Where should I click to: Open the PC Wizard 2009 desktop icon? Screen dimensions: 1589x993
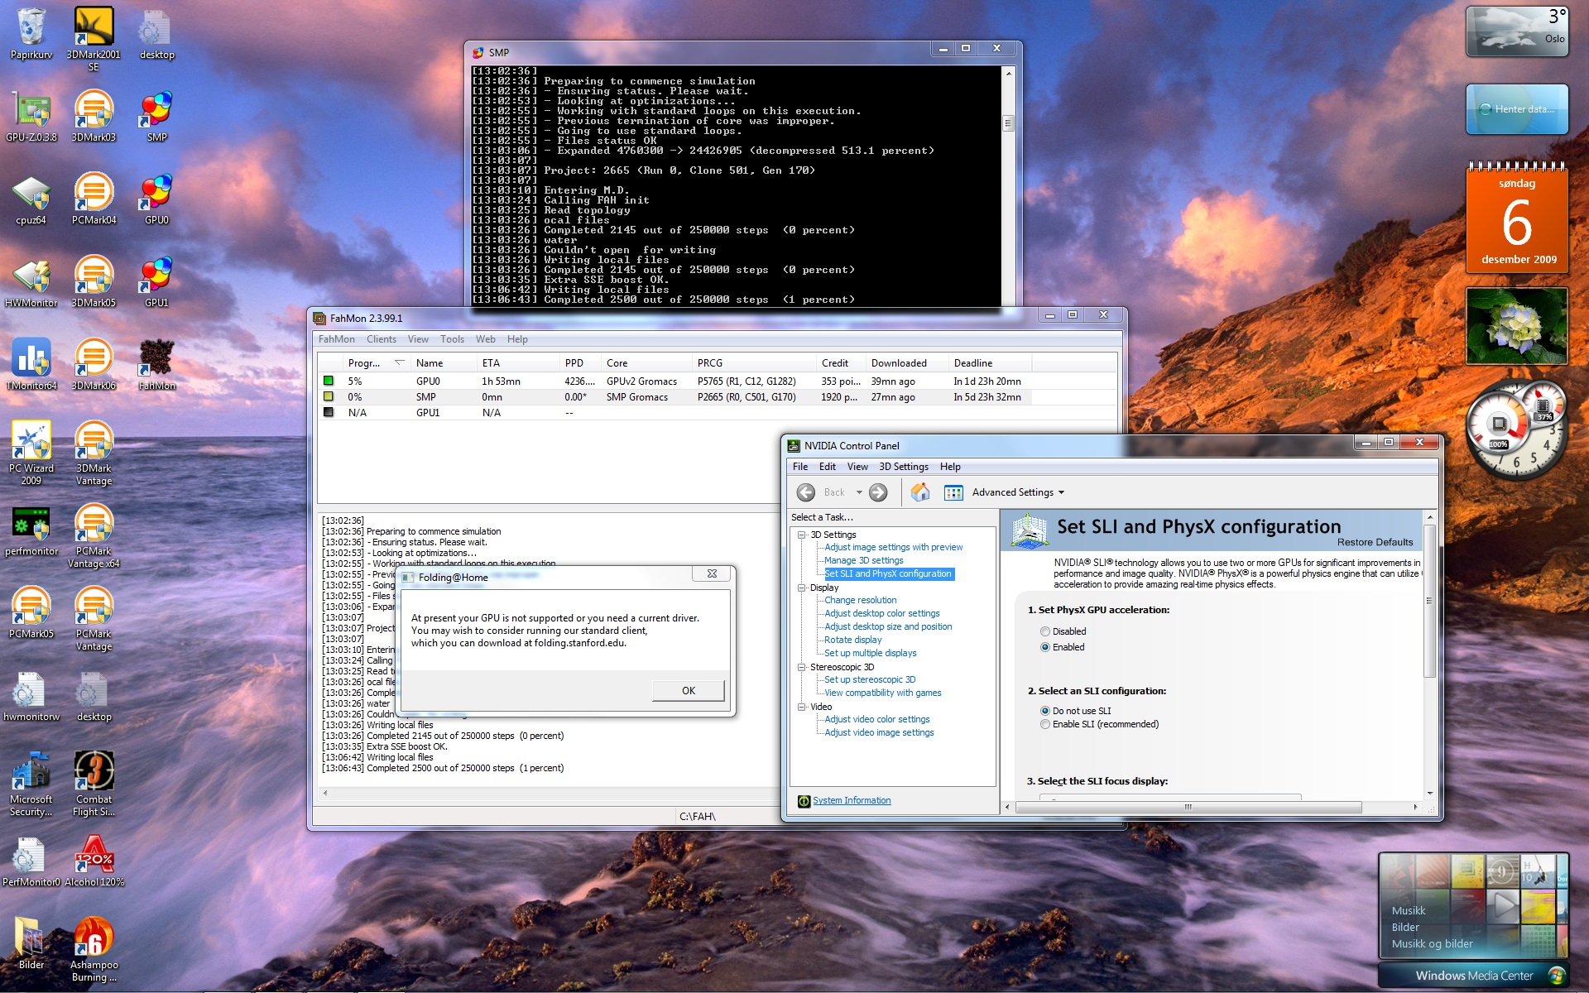(31, 453)
